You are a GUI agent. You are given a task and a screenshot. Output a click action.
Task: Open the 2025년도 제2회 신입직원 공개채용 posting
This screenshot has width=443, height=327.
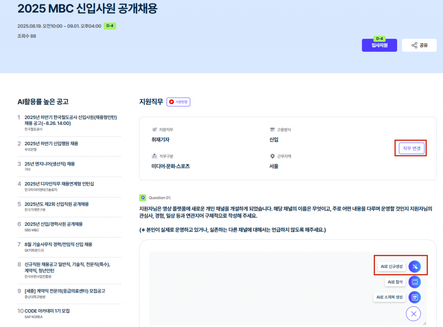pyautogui.click(x=57, y=204)
